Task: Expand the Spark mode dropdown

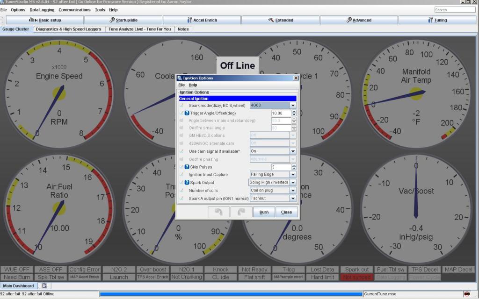Action: click(293, 106)
